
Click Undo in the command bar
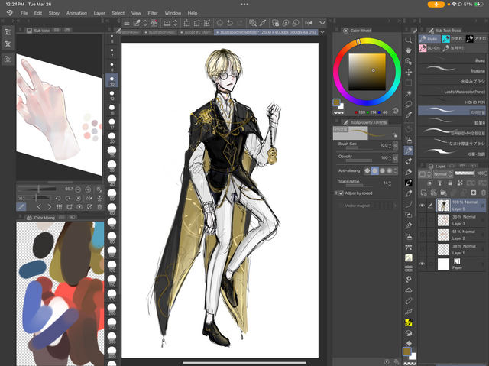click(230, 23)
